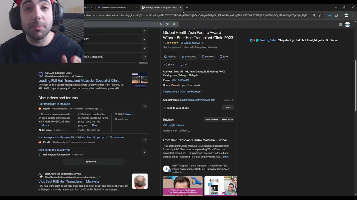The height and width of the screenshot is (200, 357).
Task: Expand See more discussions
Action: point(92,162)
